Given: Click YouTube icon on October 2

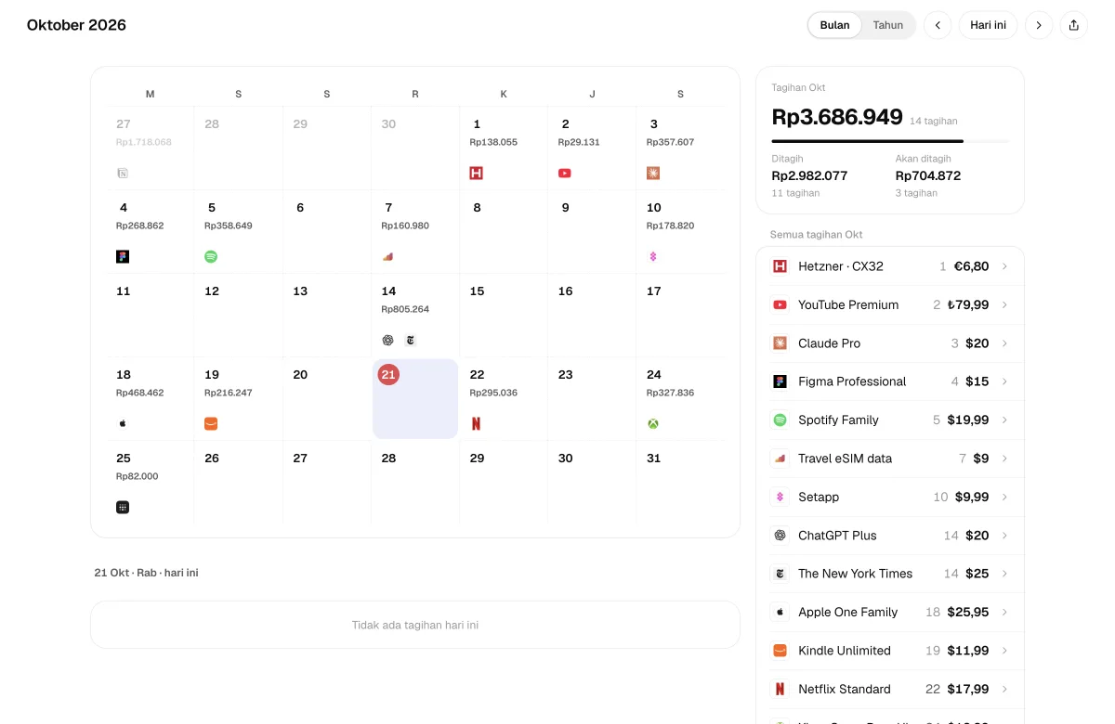Looking at the screenshot, I should [x=565, y=173].
